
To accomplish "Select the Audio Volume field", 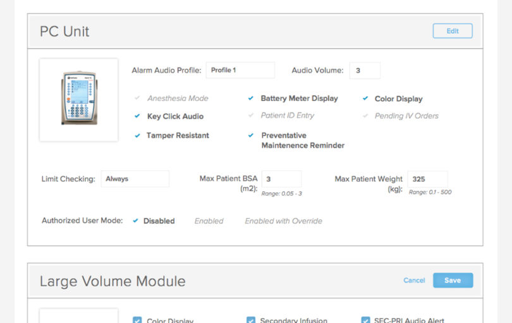I will [365, 71].
